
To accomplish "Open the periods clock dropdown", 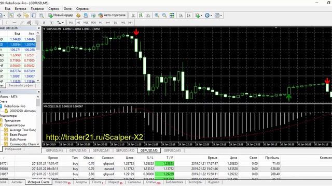I will click(208, 16).
